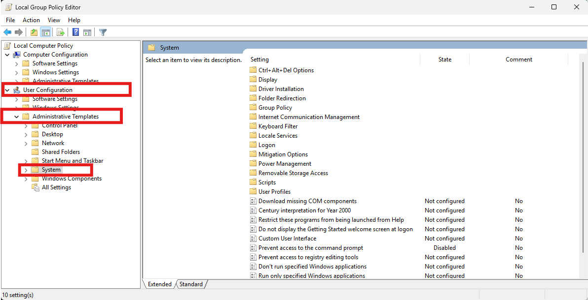Open the Help menu
The image size is (588, 300).
click(74, 20)
